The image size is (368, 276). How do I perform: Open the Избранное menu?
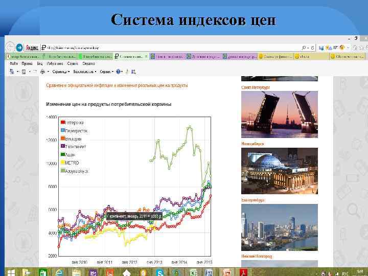click(x=55, y=63)
